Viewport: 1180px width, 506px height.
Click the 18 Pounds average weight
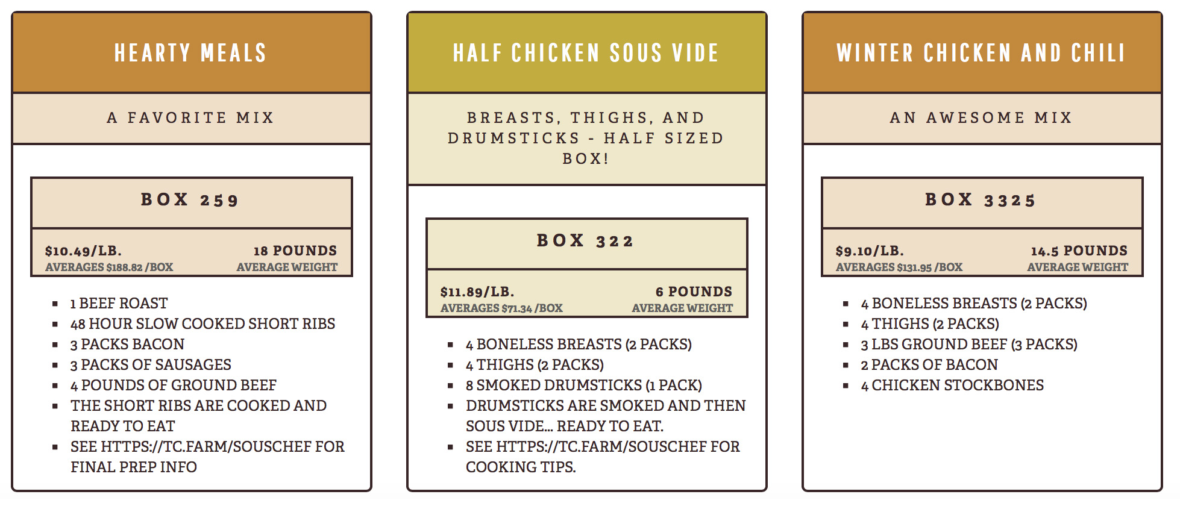coord(295,251)
